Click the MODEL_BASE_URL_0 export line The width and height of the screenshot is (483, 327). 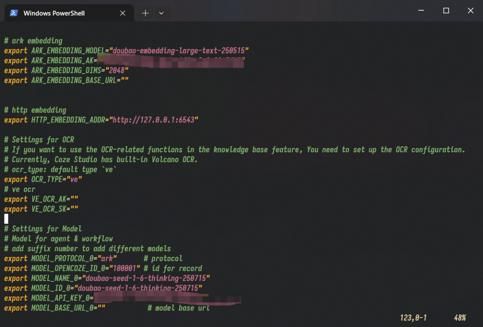coord(55,308)
